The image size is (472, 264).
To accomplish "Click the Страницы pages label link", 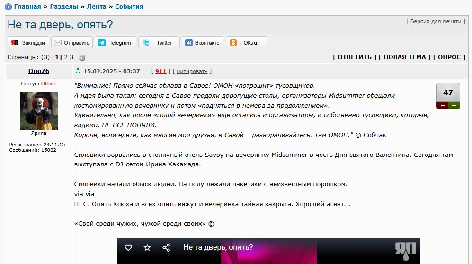I will (x=23, y=57).
